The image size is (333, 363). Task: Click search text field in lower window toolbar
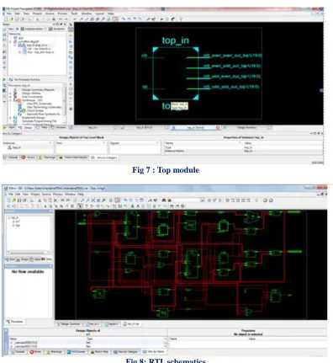(x=187, y=200)
